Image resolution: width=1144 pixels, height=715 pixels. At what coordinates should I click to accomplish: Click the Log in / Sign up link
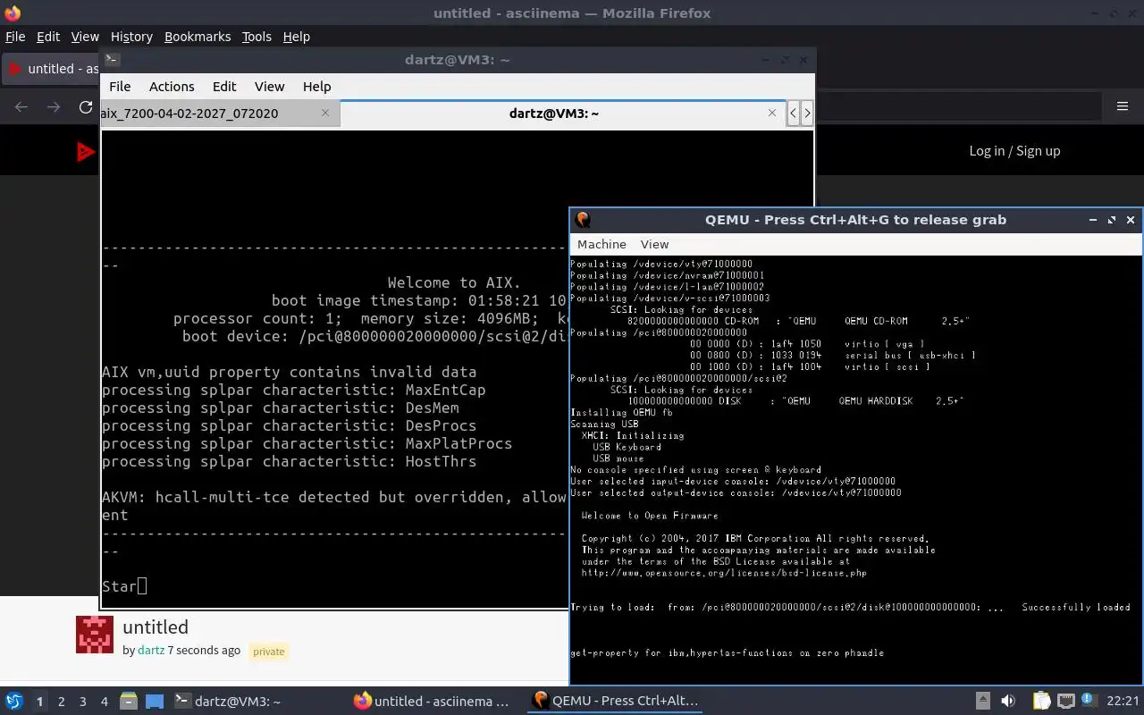click(x=1014, y=151)
